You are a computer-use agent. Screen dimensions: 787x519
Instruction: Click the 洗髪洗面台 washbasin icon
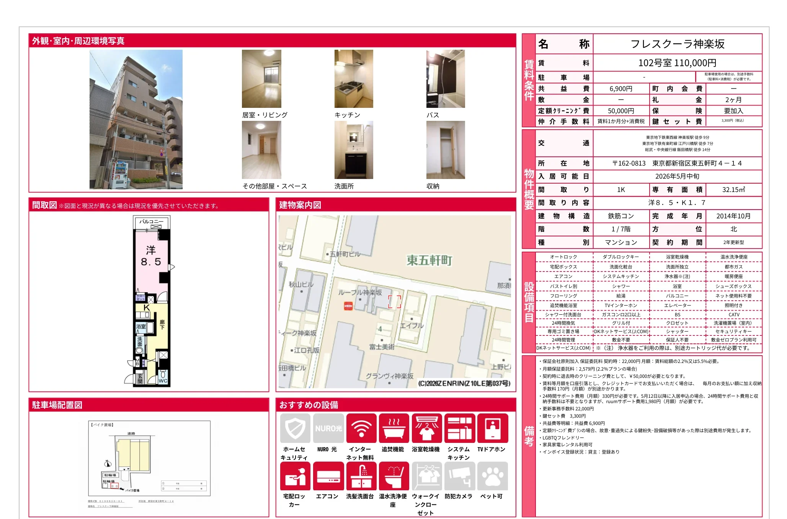coord(361,476)
